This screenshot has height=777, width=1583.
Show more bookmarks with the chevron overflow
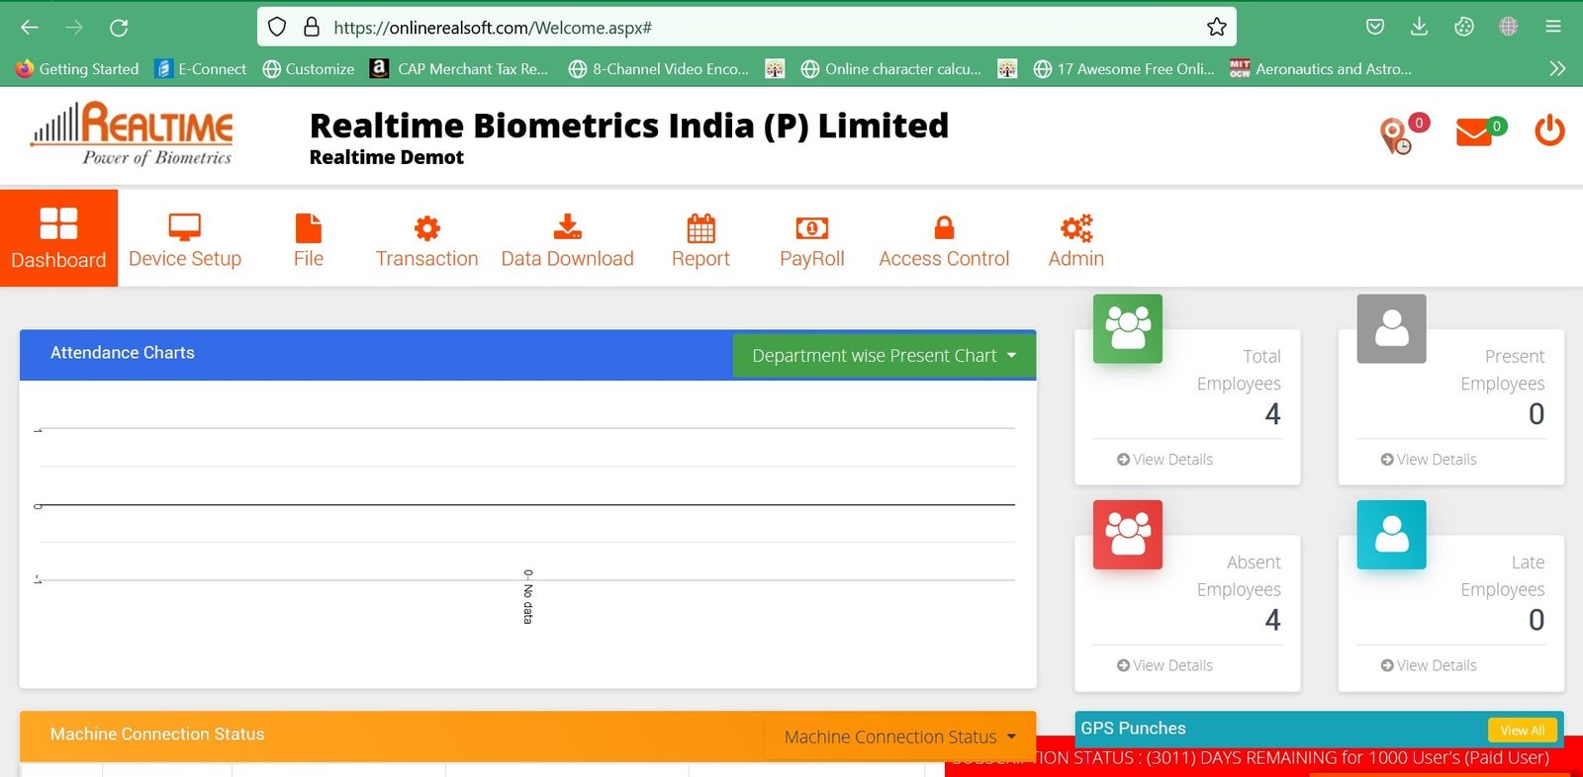pyautogui.click(x=1557, y=68)
